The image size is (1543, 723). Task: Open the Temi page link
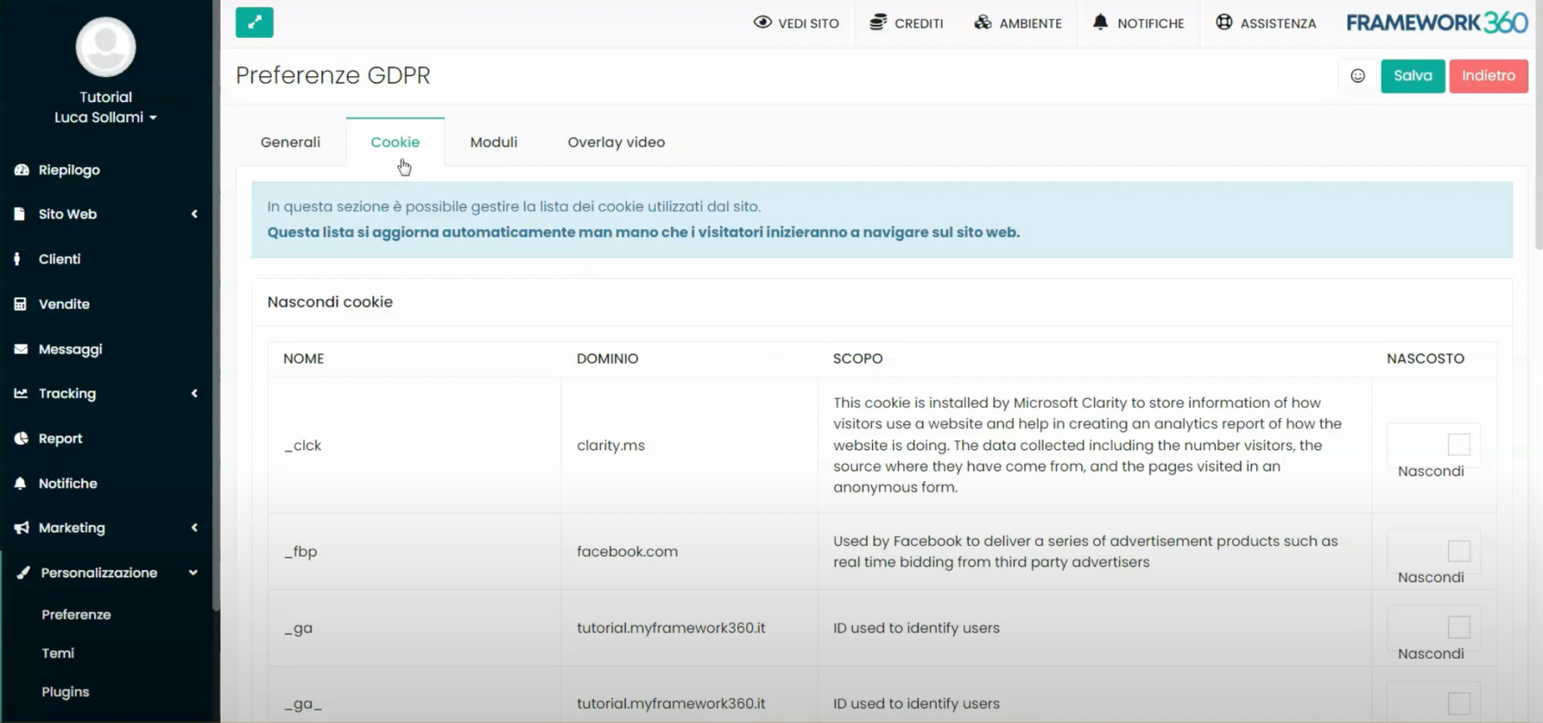pos(58,653)
